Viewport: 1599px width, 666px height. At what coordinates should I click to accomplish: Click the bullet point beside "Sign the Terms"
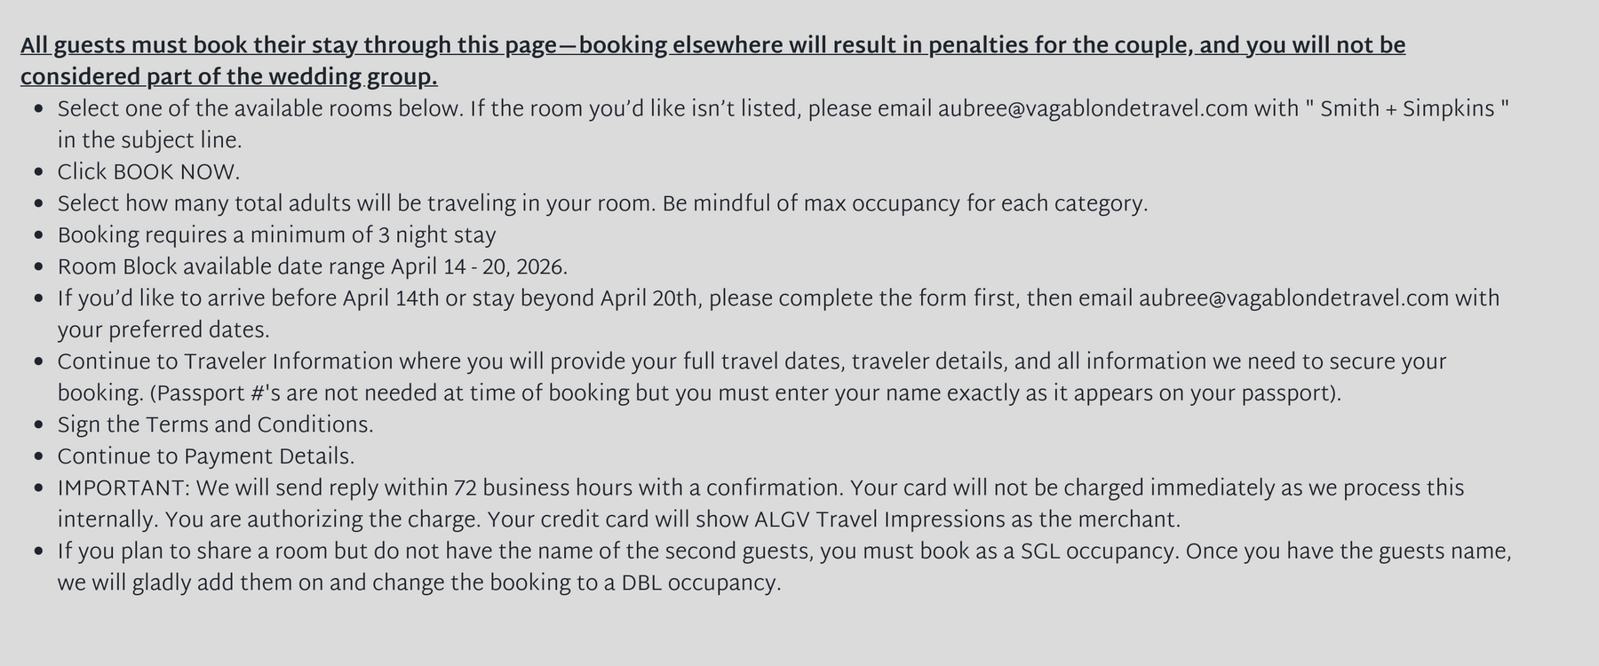[38, 425]
